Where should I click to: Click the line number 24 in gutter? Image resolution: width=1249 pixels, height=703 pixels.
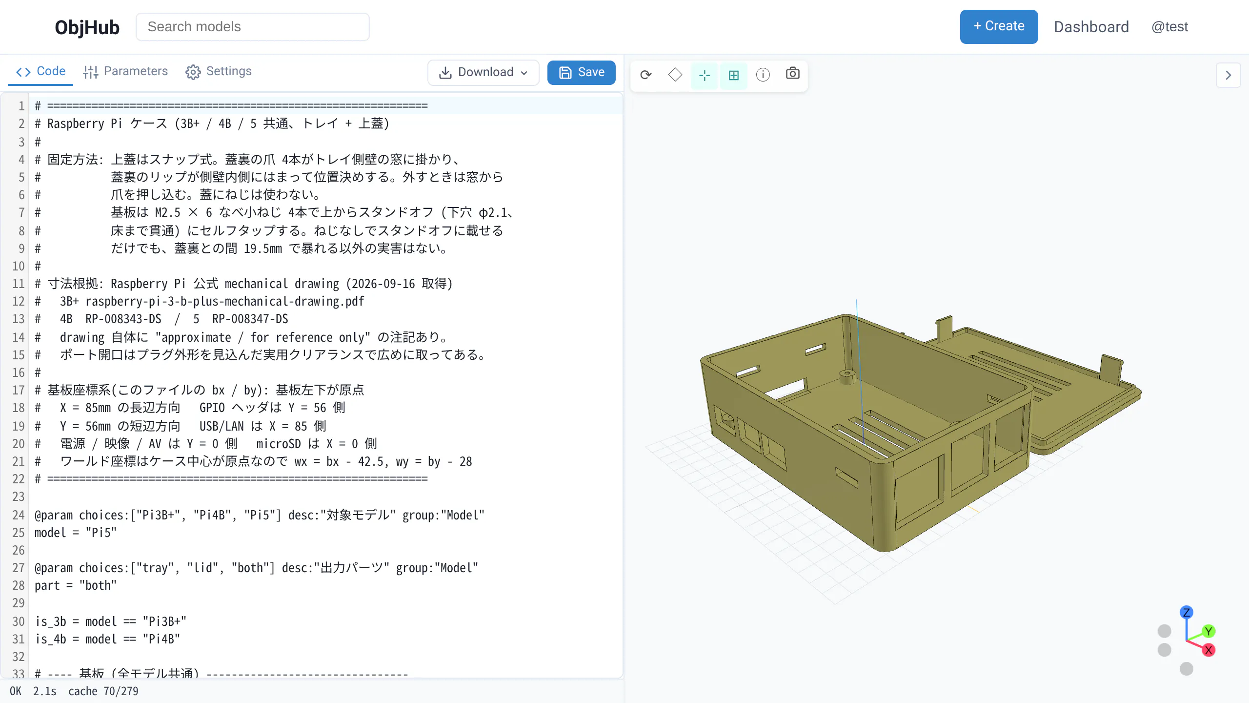tap(18, 515)
